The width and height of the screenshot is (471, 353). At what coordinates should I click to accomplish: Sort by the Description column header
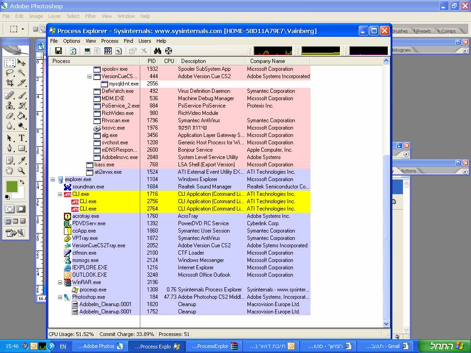point(211,61)
